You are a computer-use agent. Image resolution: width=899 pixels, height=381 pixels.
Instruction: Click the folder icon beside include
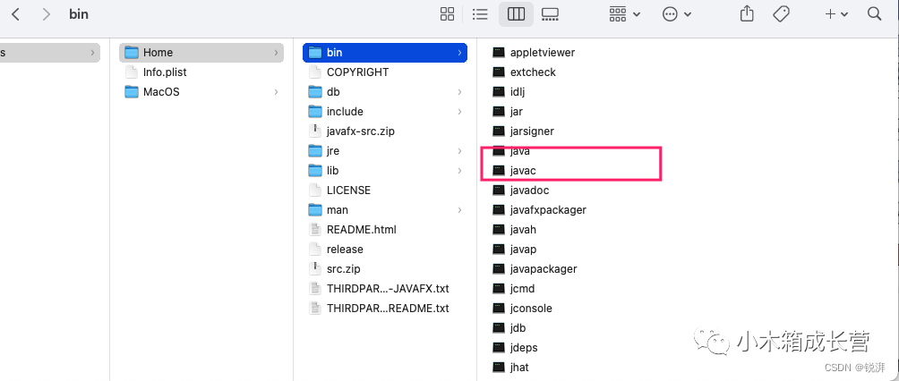pyautogui.click(x=315, y=112)
